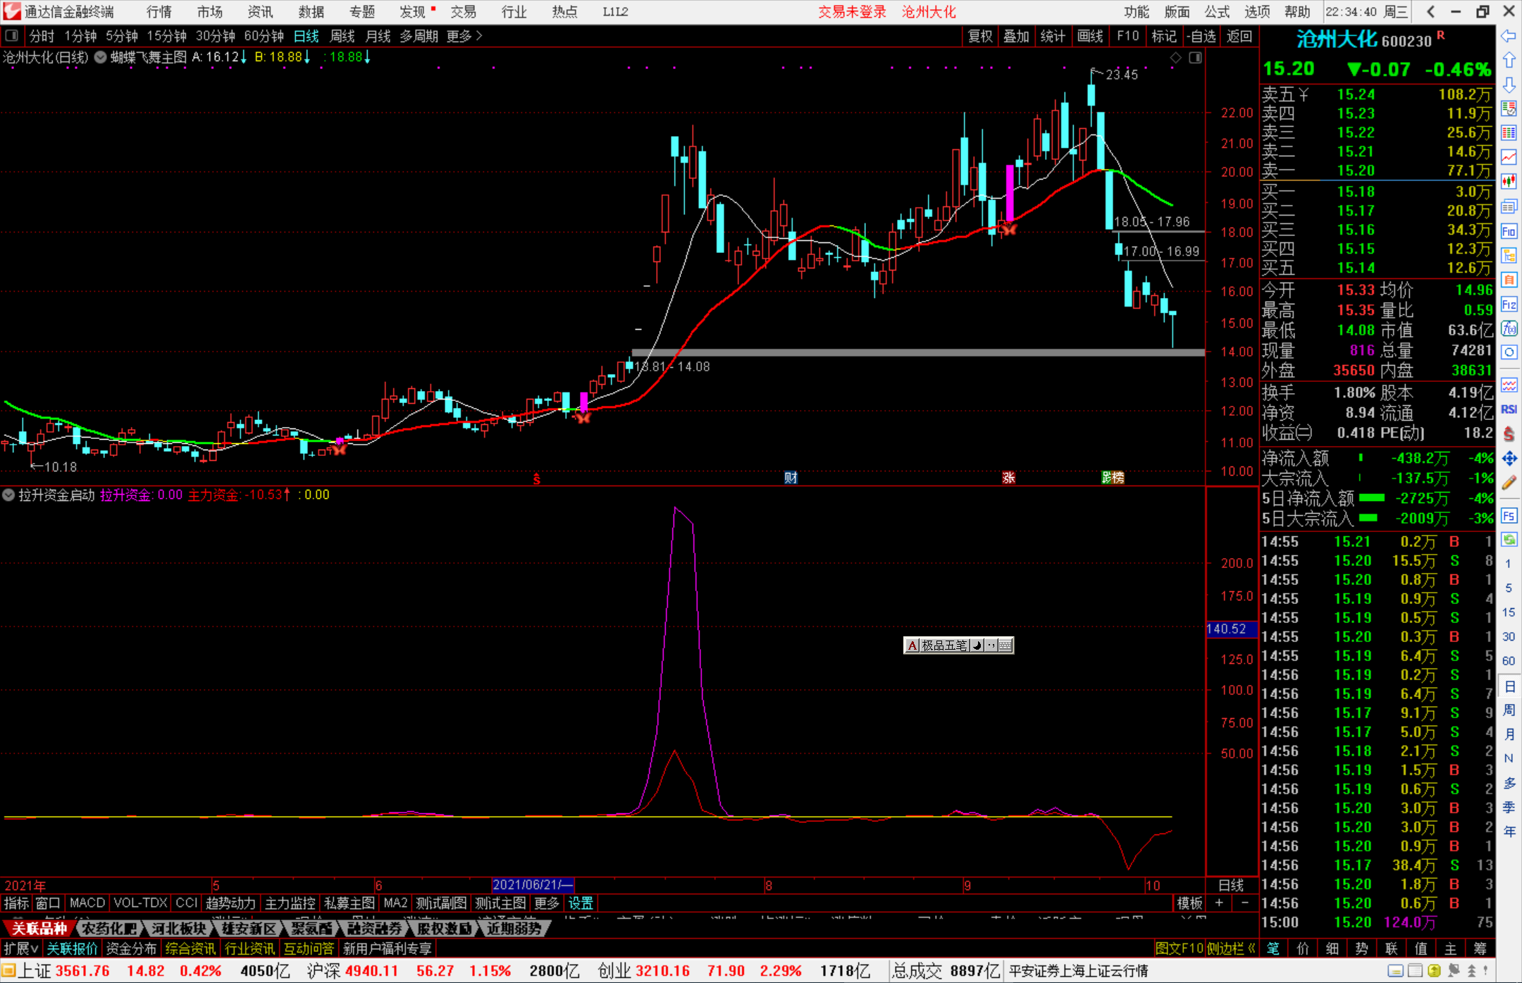Switch chart to 15分钟 period
Screen dimensions: 1522x983
point(166,36)
